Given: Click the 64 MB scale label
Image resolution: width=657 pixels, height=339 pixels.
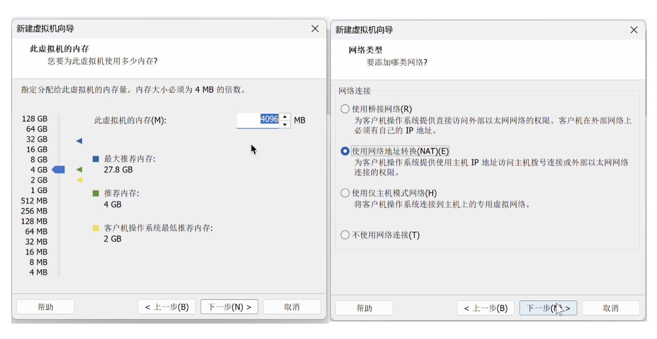Looking at the screenshot, I should [36, 232].
